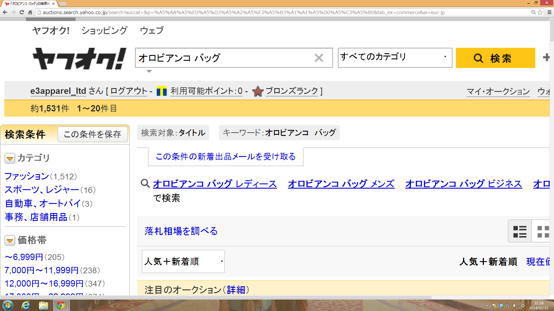
Task: Open 落札相場を調べる link
Action: 181,231
